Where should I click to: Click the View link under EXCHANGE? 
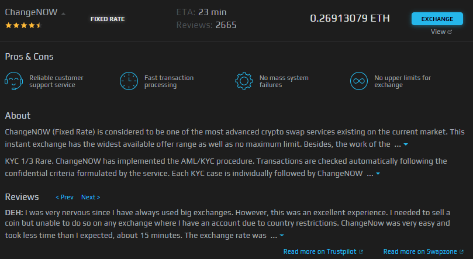tap(438, 32)
